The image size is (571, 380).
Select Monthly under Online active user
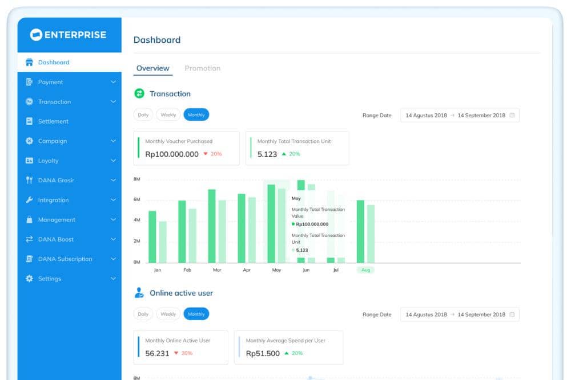point(196,314)
